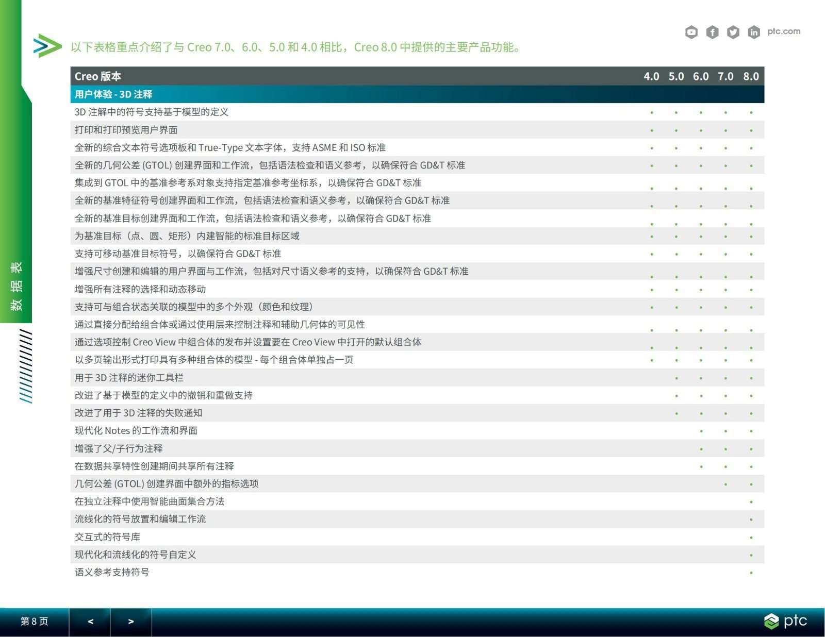Select row 增强了父/子行为注释
This screenshot has width=825, height=637.
pyautogui.click(x=417, y=448)
